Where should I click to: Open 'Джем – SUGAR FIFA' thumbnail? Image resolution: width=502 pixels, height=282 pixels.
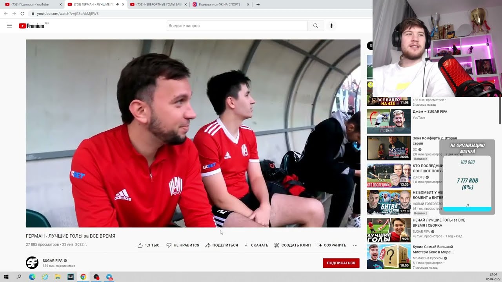389,121
